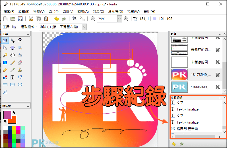
Task: Select the Paintbrush tool
Action: click(13, 62)
